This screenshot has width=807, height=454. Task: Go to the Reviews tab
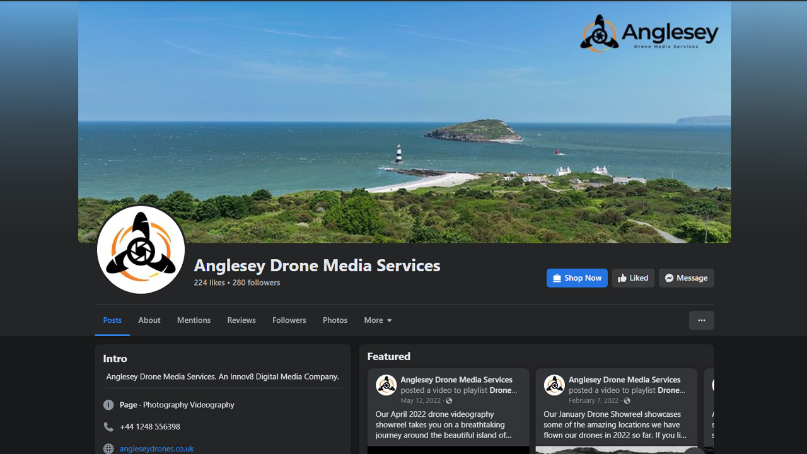pyautogui.click(x=241, y=320)
